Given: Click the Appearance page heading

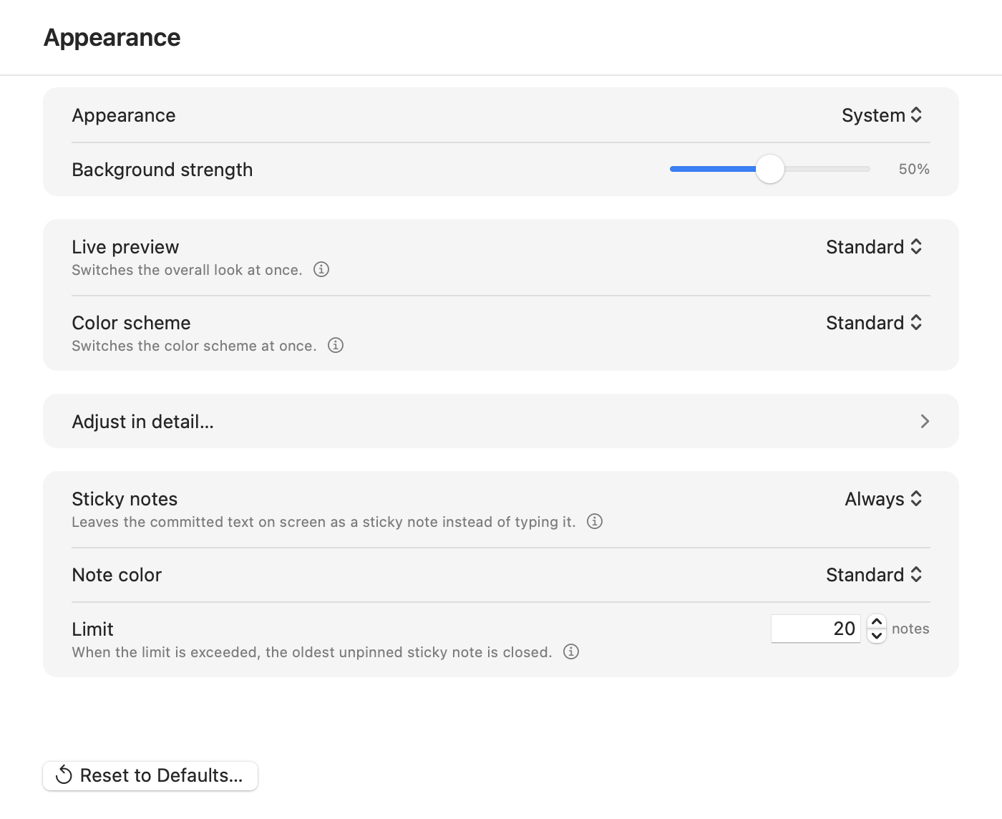Looking at the screenshot, I should (112, 37).
